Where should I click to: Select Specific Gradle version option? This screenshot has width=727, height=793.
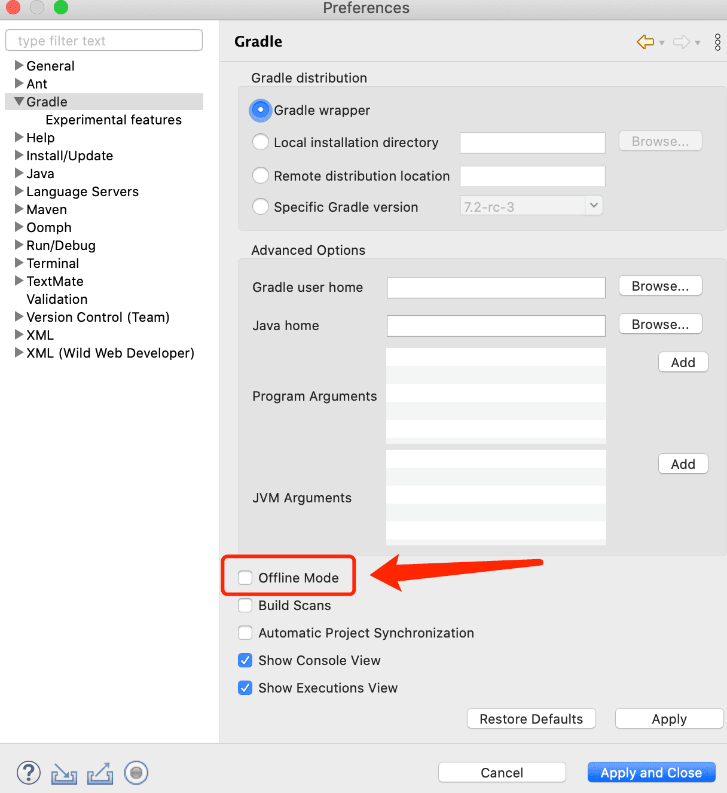pyautogui.click(x=260, y=207)
